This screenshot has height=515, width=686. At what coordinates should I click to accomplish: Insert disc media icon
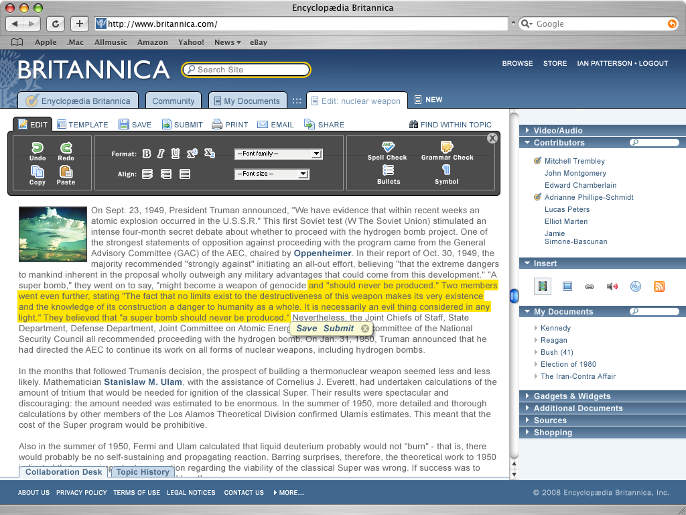tap(635, 286)
